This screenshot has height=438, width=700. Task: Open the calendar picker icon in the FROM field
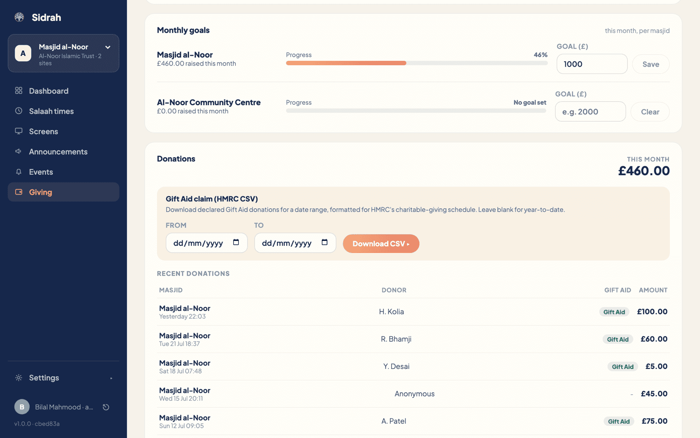tap(236, 242)
